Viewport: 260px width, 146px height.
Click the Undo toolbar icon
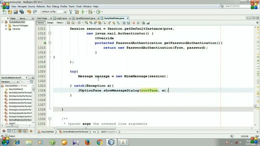pos(29,12)
